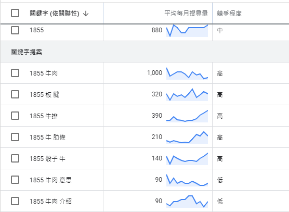Viewport: 289px width, 212px height.
Task: Click the search volume value 1,000
Action: tap(155, 73)
